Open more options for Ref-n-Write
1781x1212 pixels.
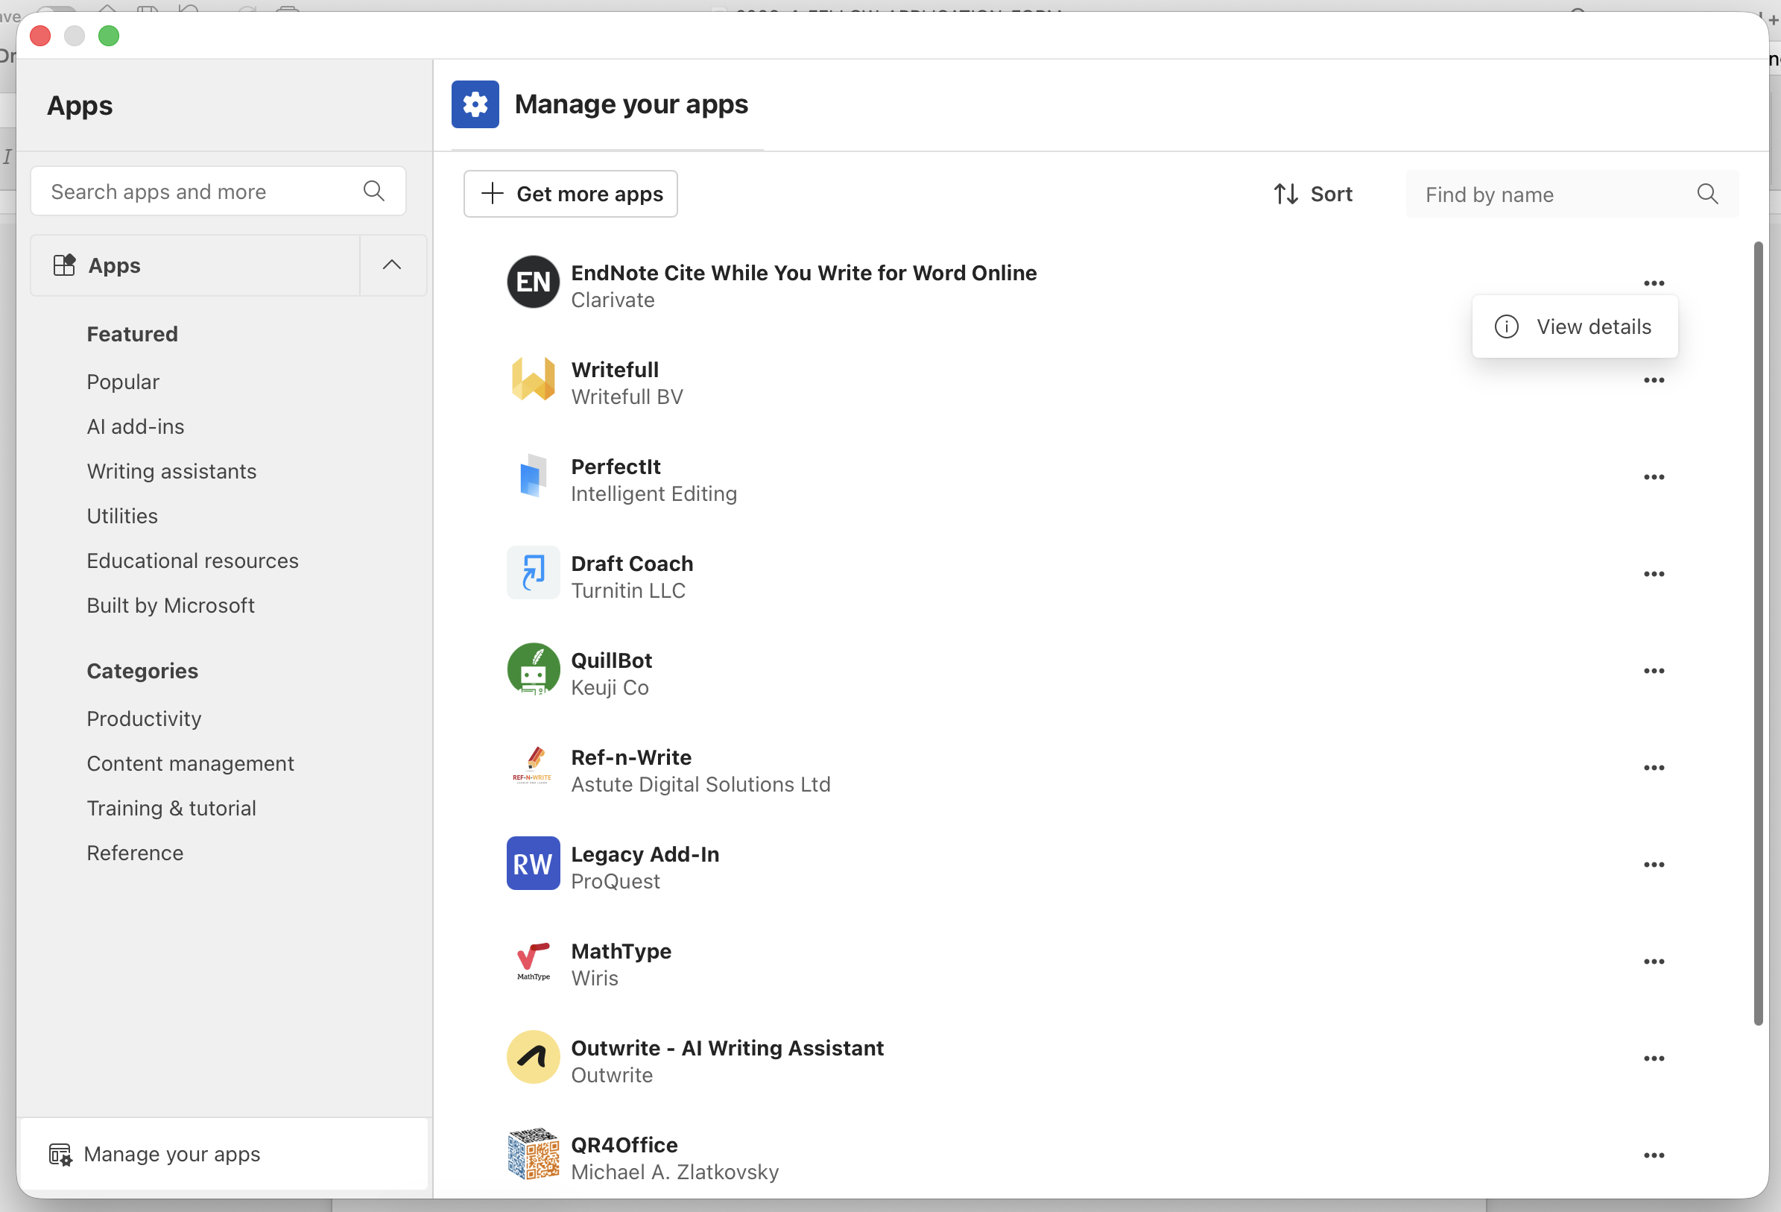[x=1654, y=767]
